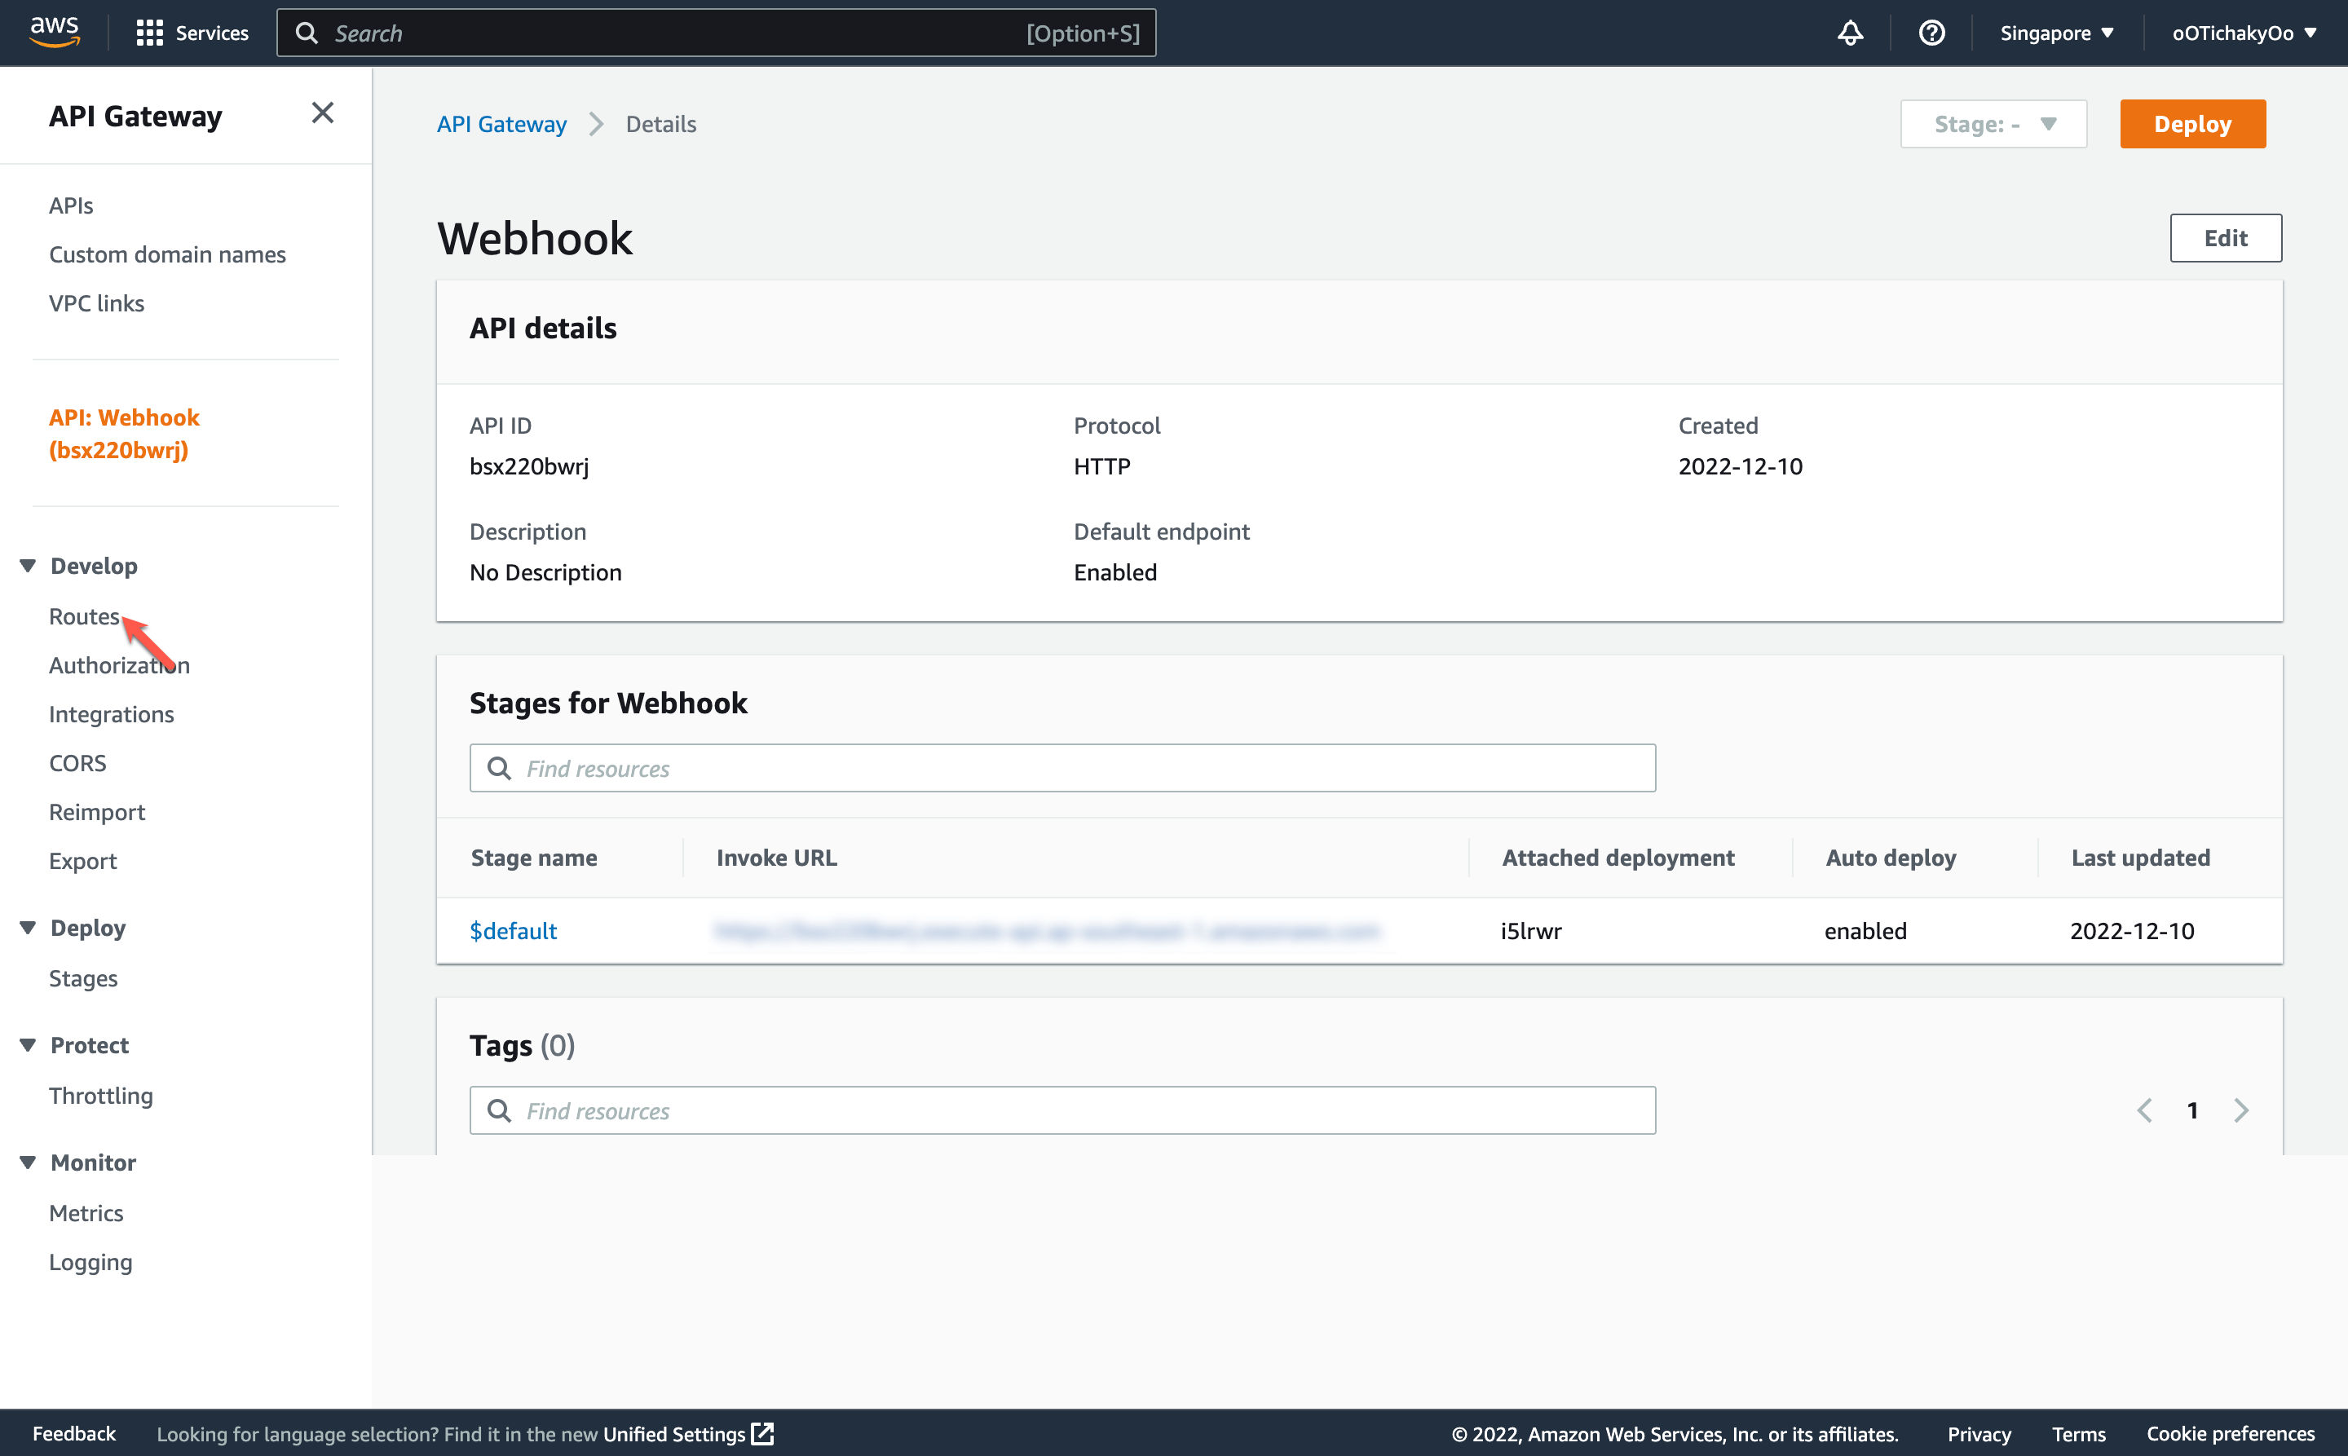This screenshot has width=2348, height=1456.
Task: Click the search icon in Stages for Webhook
Action: point(500,767)
